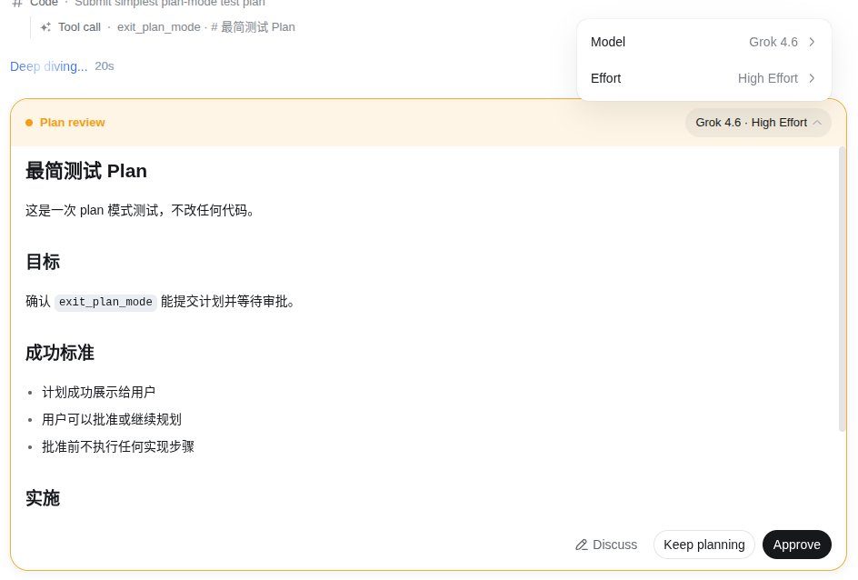Click the 最简测试 Plan heading

pos(86,171)
